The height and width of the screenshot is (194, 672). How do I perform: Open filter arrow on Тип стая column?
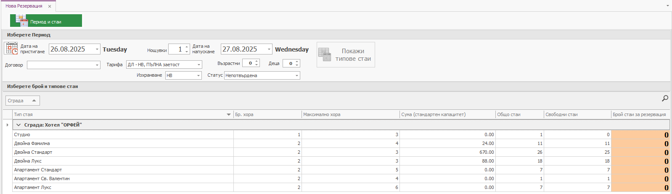[229, 114]
